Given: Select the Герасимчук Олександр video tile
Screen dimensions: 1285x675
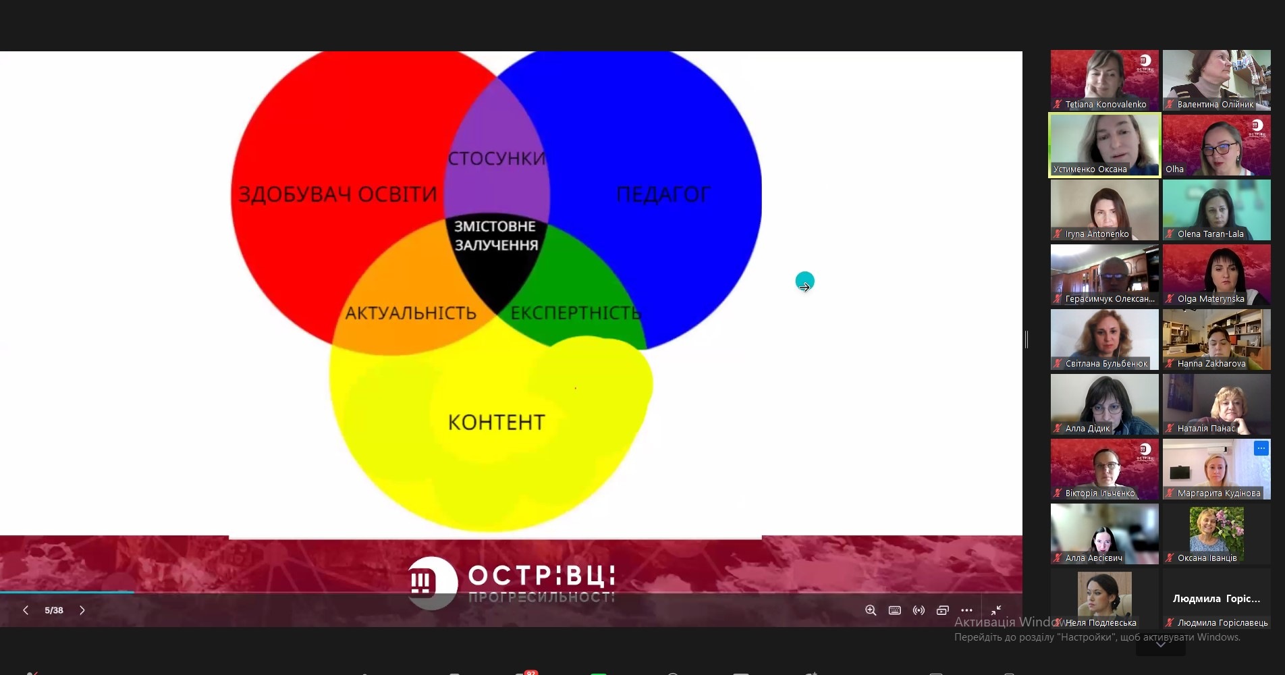Looking at the screenshot, I should tap(1105, 275).
